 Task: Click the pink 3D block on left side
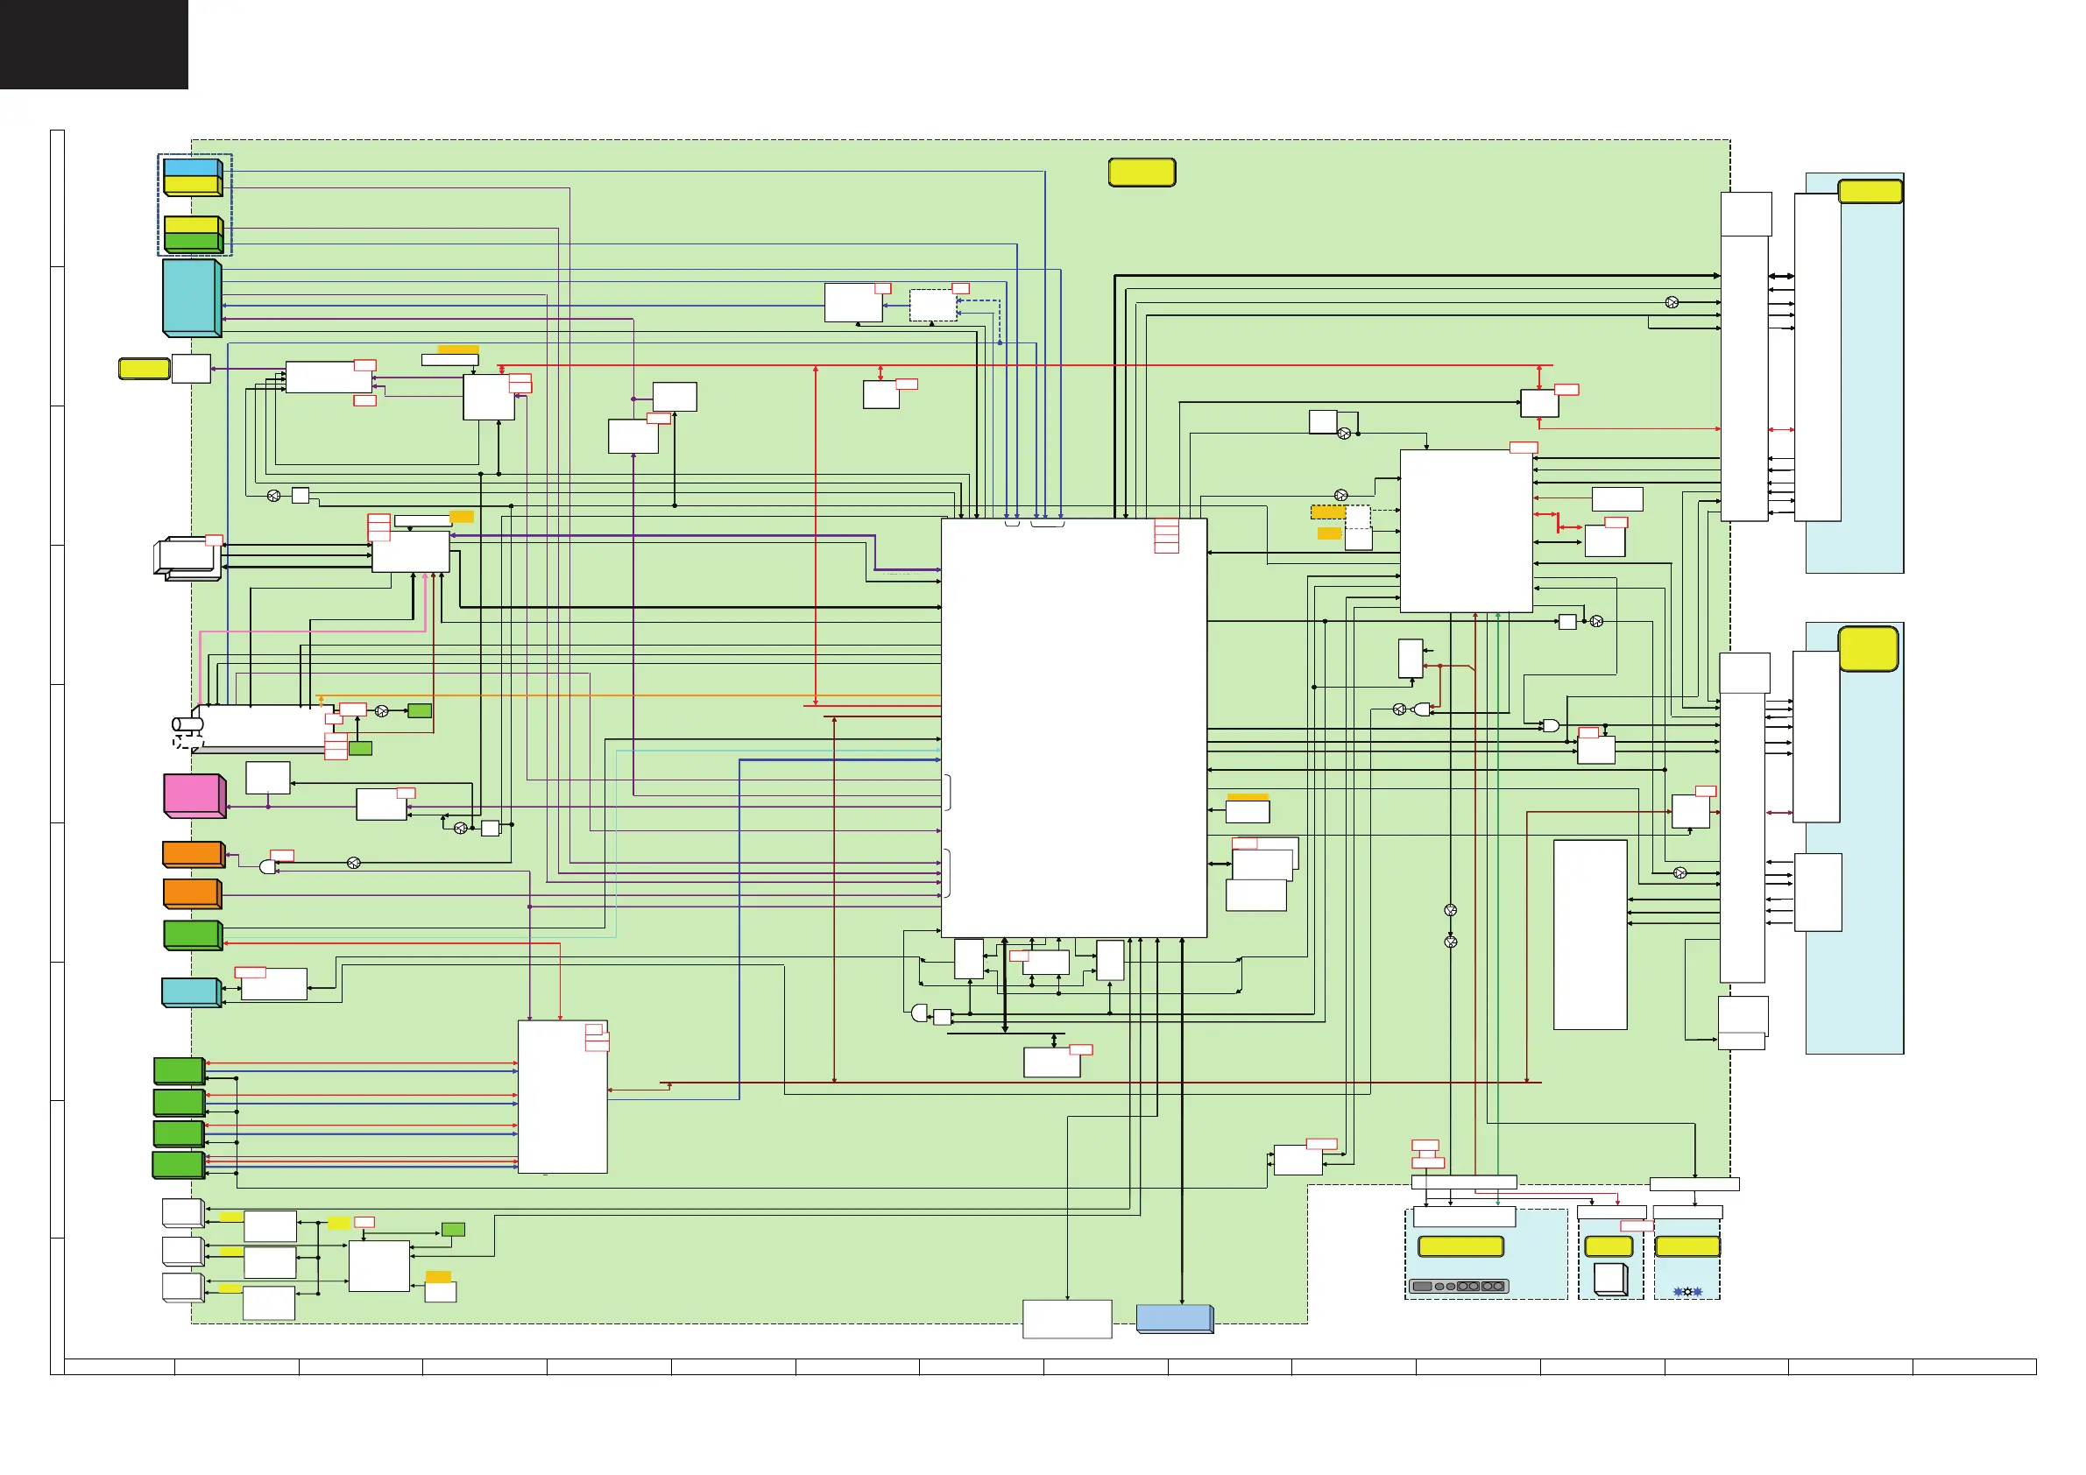[194, 795]
